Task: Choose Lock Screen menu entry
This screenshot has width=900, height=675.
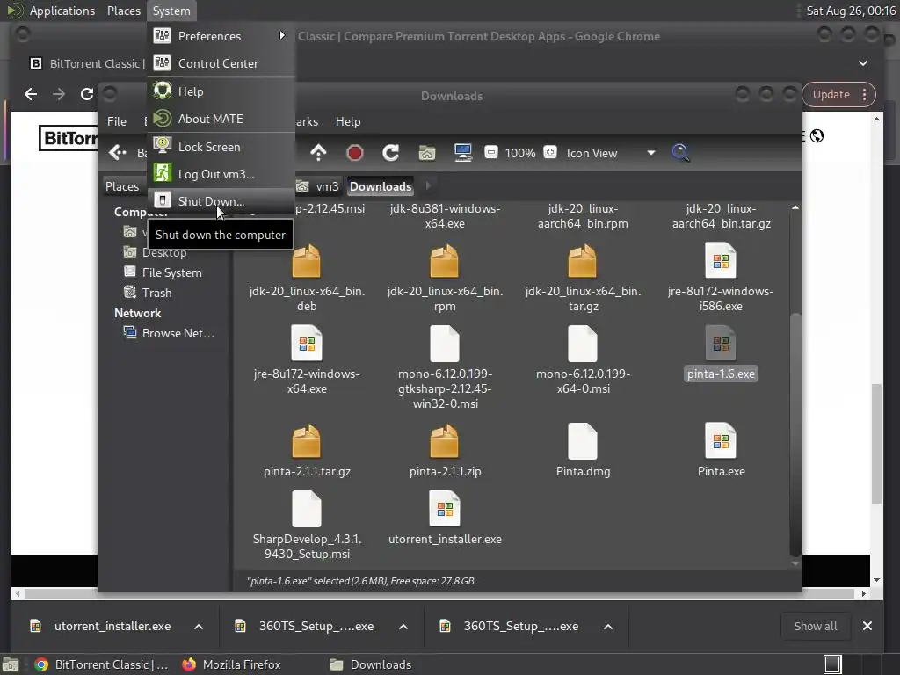Action: coord(221,147)
